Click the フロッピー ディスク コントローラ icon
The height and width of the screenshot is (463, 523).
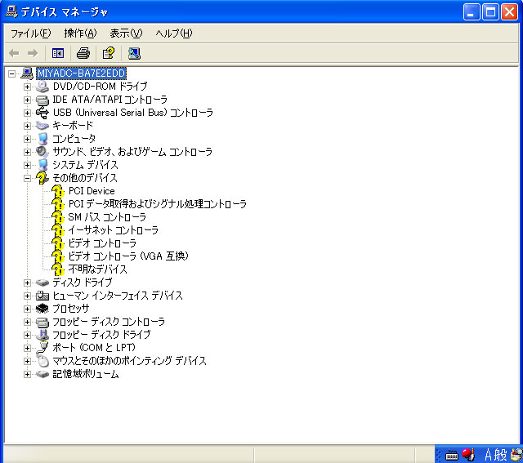pos(42,322)
